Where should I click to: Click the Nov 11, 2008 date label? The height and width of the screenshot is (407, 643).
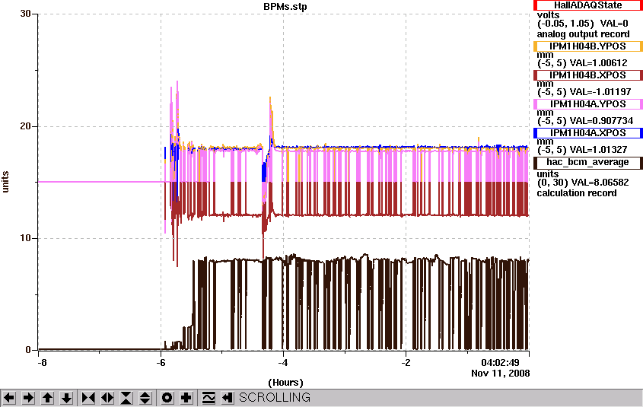500,374
